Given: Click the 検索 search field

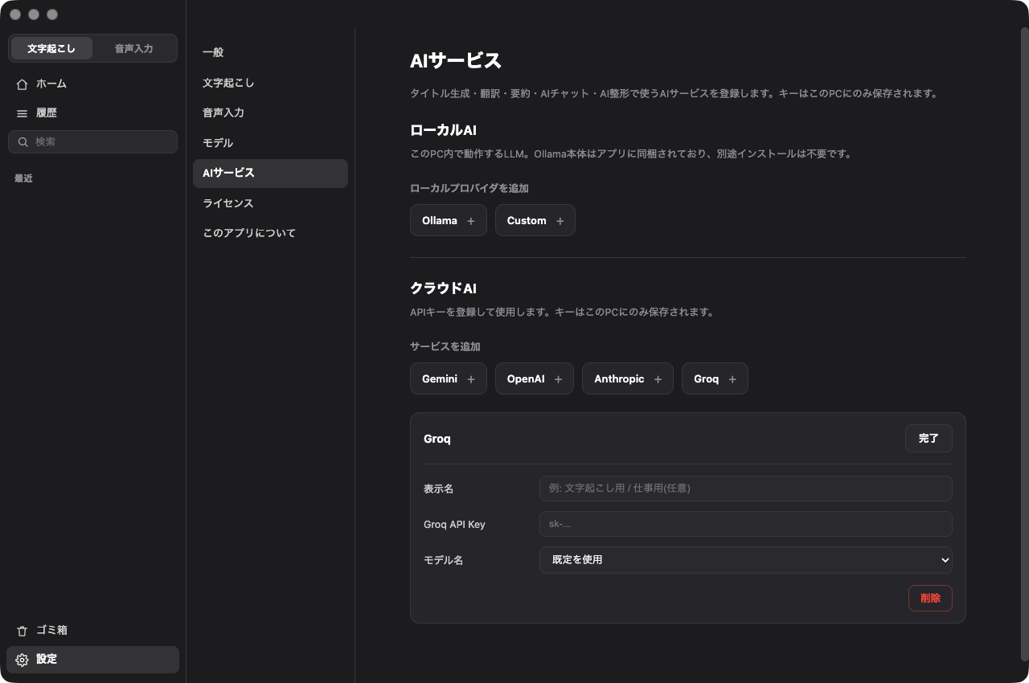Looking at the screenshot, I should (92, 142).
